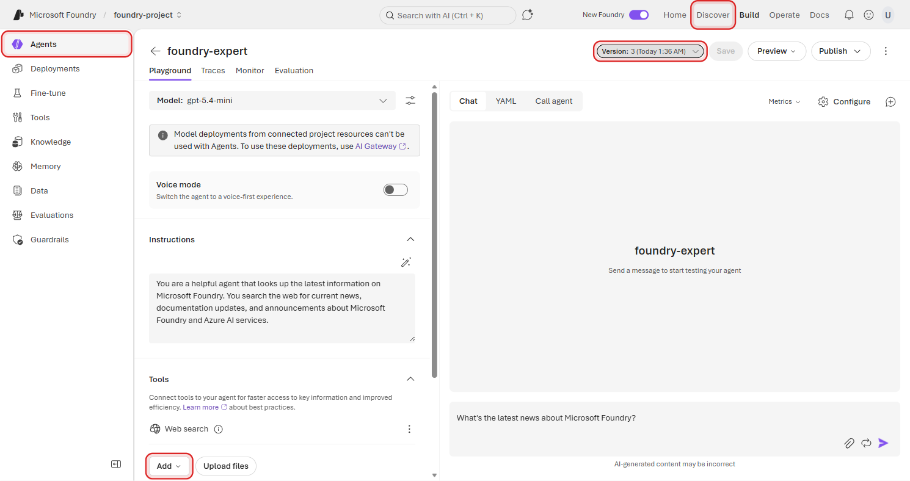Click into the Instructions text area

tap(282, 308)
